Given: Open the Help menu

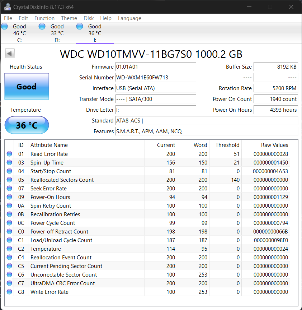Looking at the screenshot, I should point(106,18).
